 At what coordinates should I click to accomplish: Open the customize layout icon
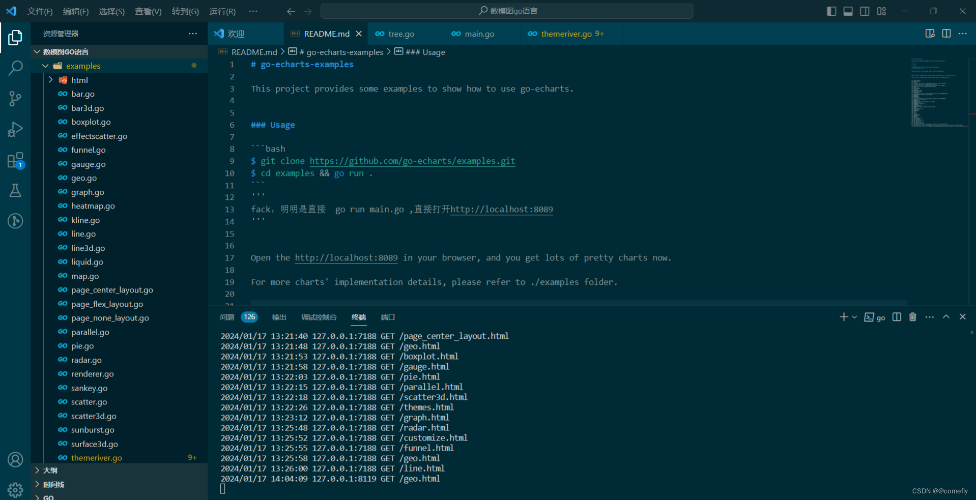pos(882,11)
